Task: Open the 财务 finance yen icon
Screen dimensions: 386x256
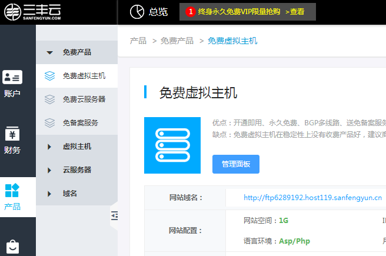Action: pos(12,134)
